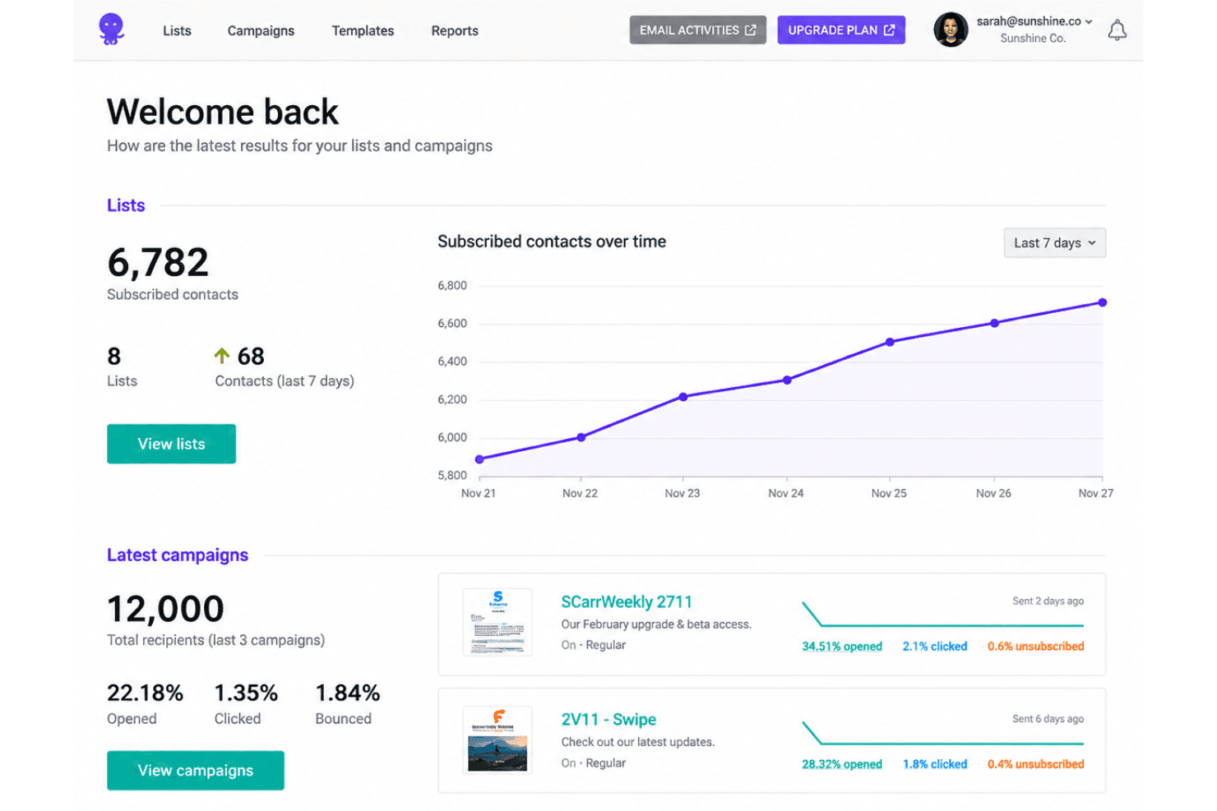Screen dimensions: 1217x811
Task: Click the Latest campaigns section heading
Action: point(178,555)
